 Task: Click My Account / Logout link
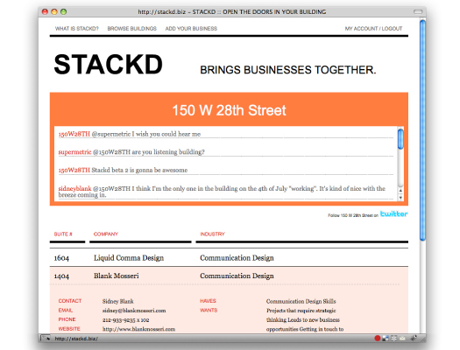(373, 28)
